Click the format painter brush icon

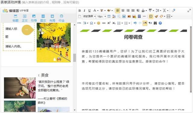click(x=156, y=16)
